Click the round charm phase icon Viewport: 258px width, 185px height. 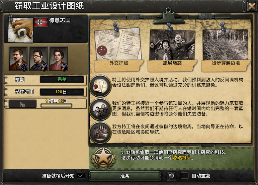(x=100, y=109)
